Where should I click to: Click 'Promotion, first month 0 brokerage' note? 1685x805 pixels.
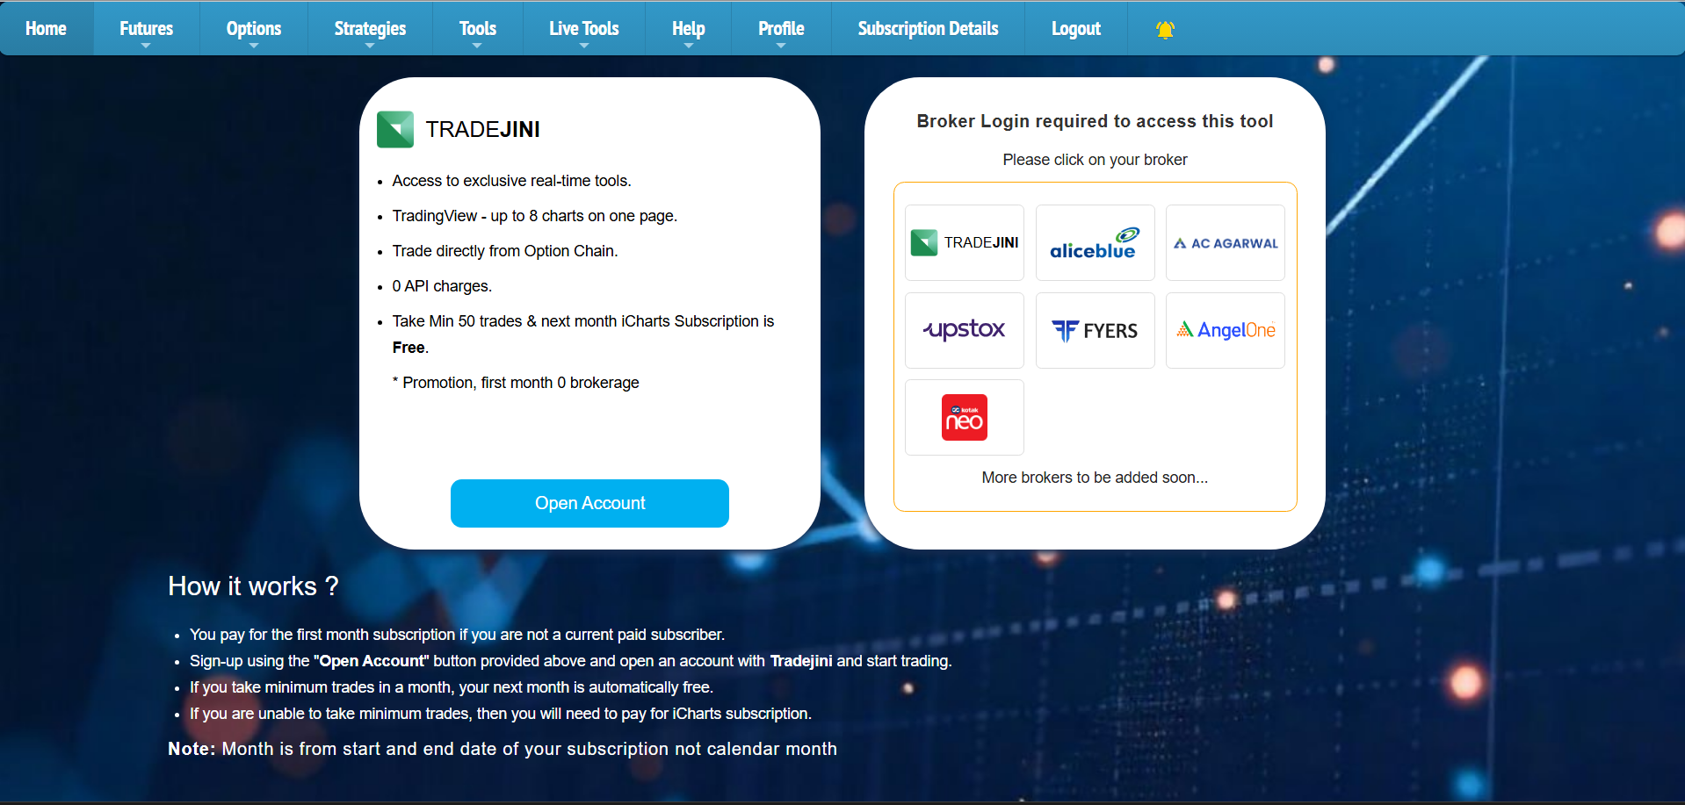point(516,383)
